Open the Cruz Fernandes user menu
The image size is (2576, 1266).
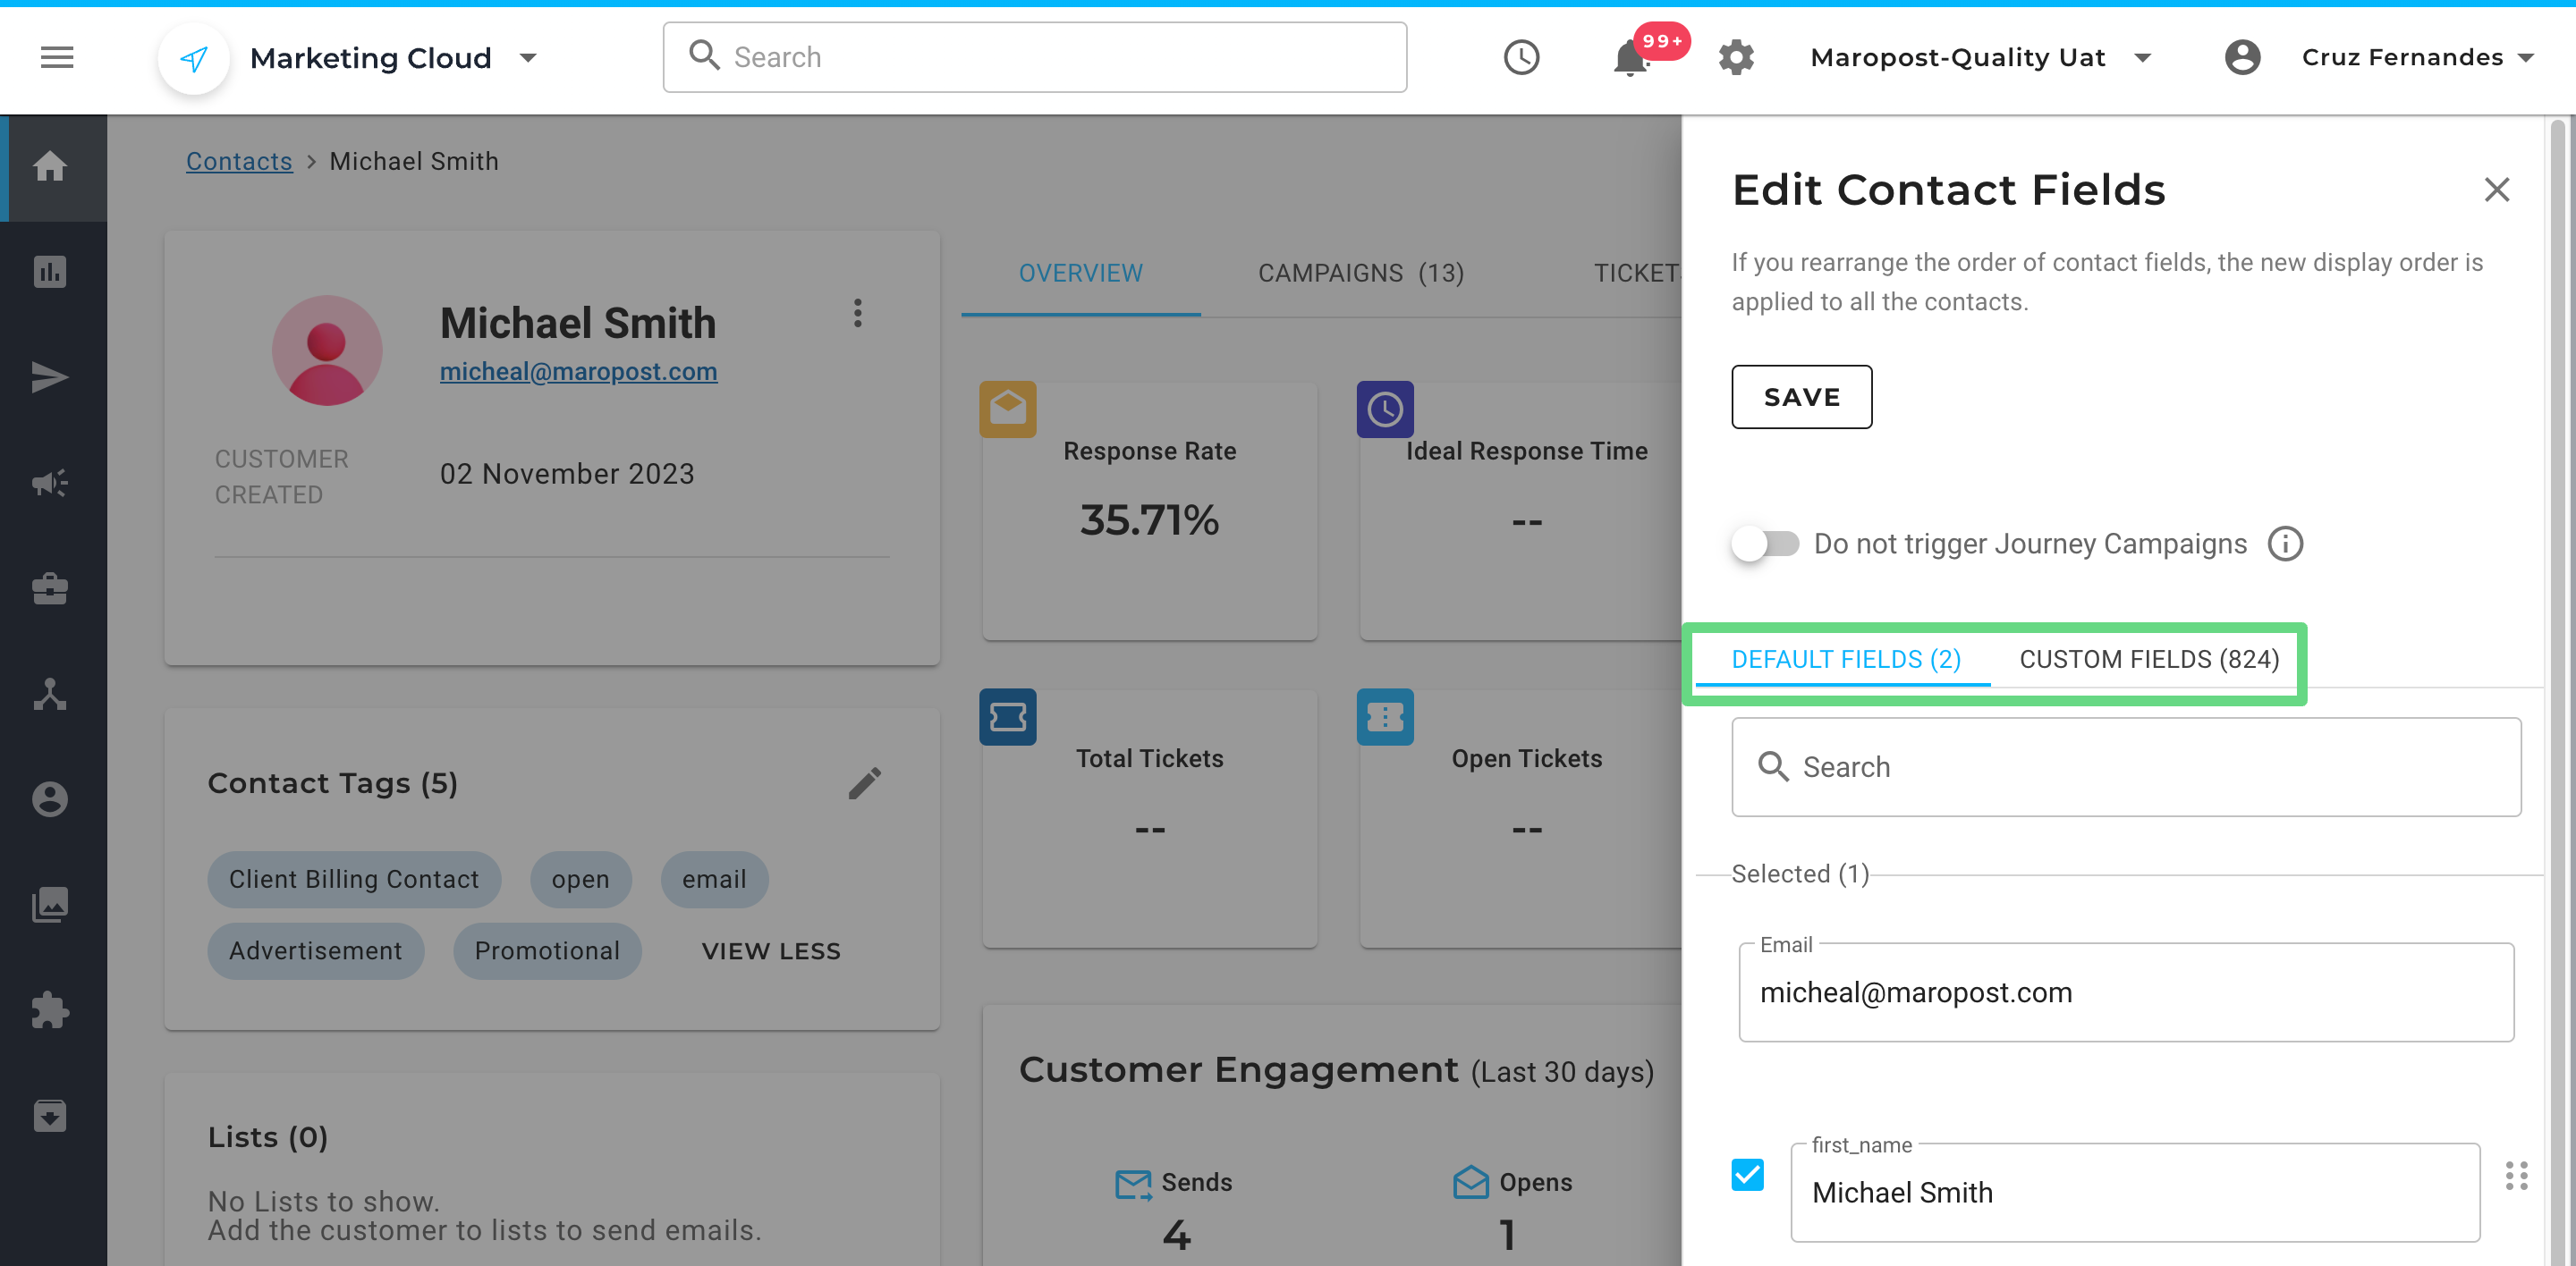click(2417, 57)
